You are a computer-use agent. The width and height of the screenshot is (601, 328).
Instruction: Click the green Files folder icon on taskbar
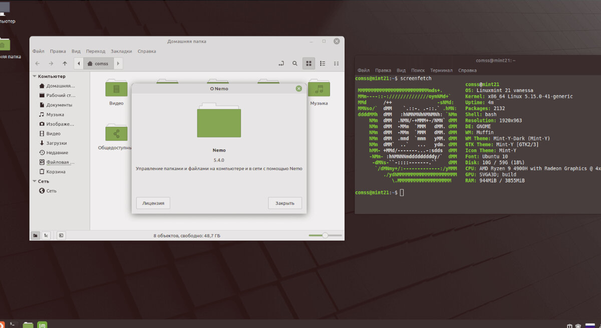[28, 324]
